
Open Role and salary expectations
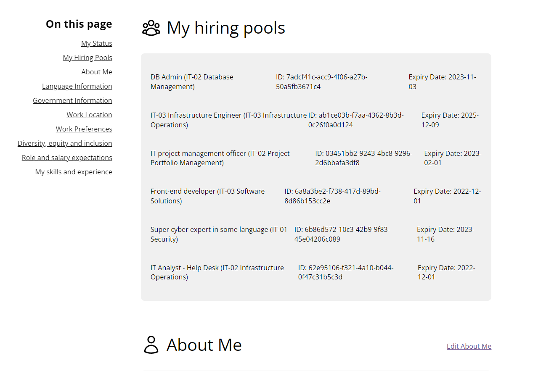67,157
